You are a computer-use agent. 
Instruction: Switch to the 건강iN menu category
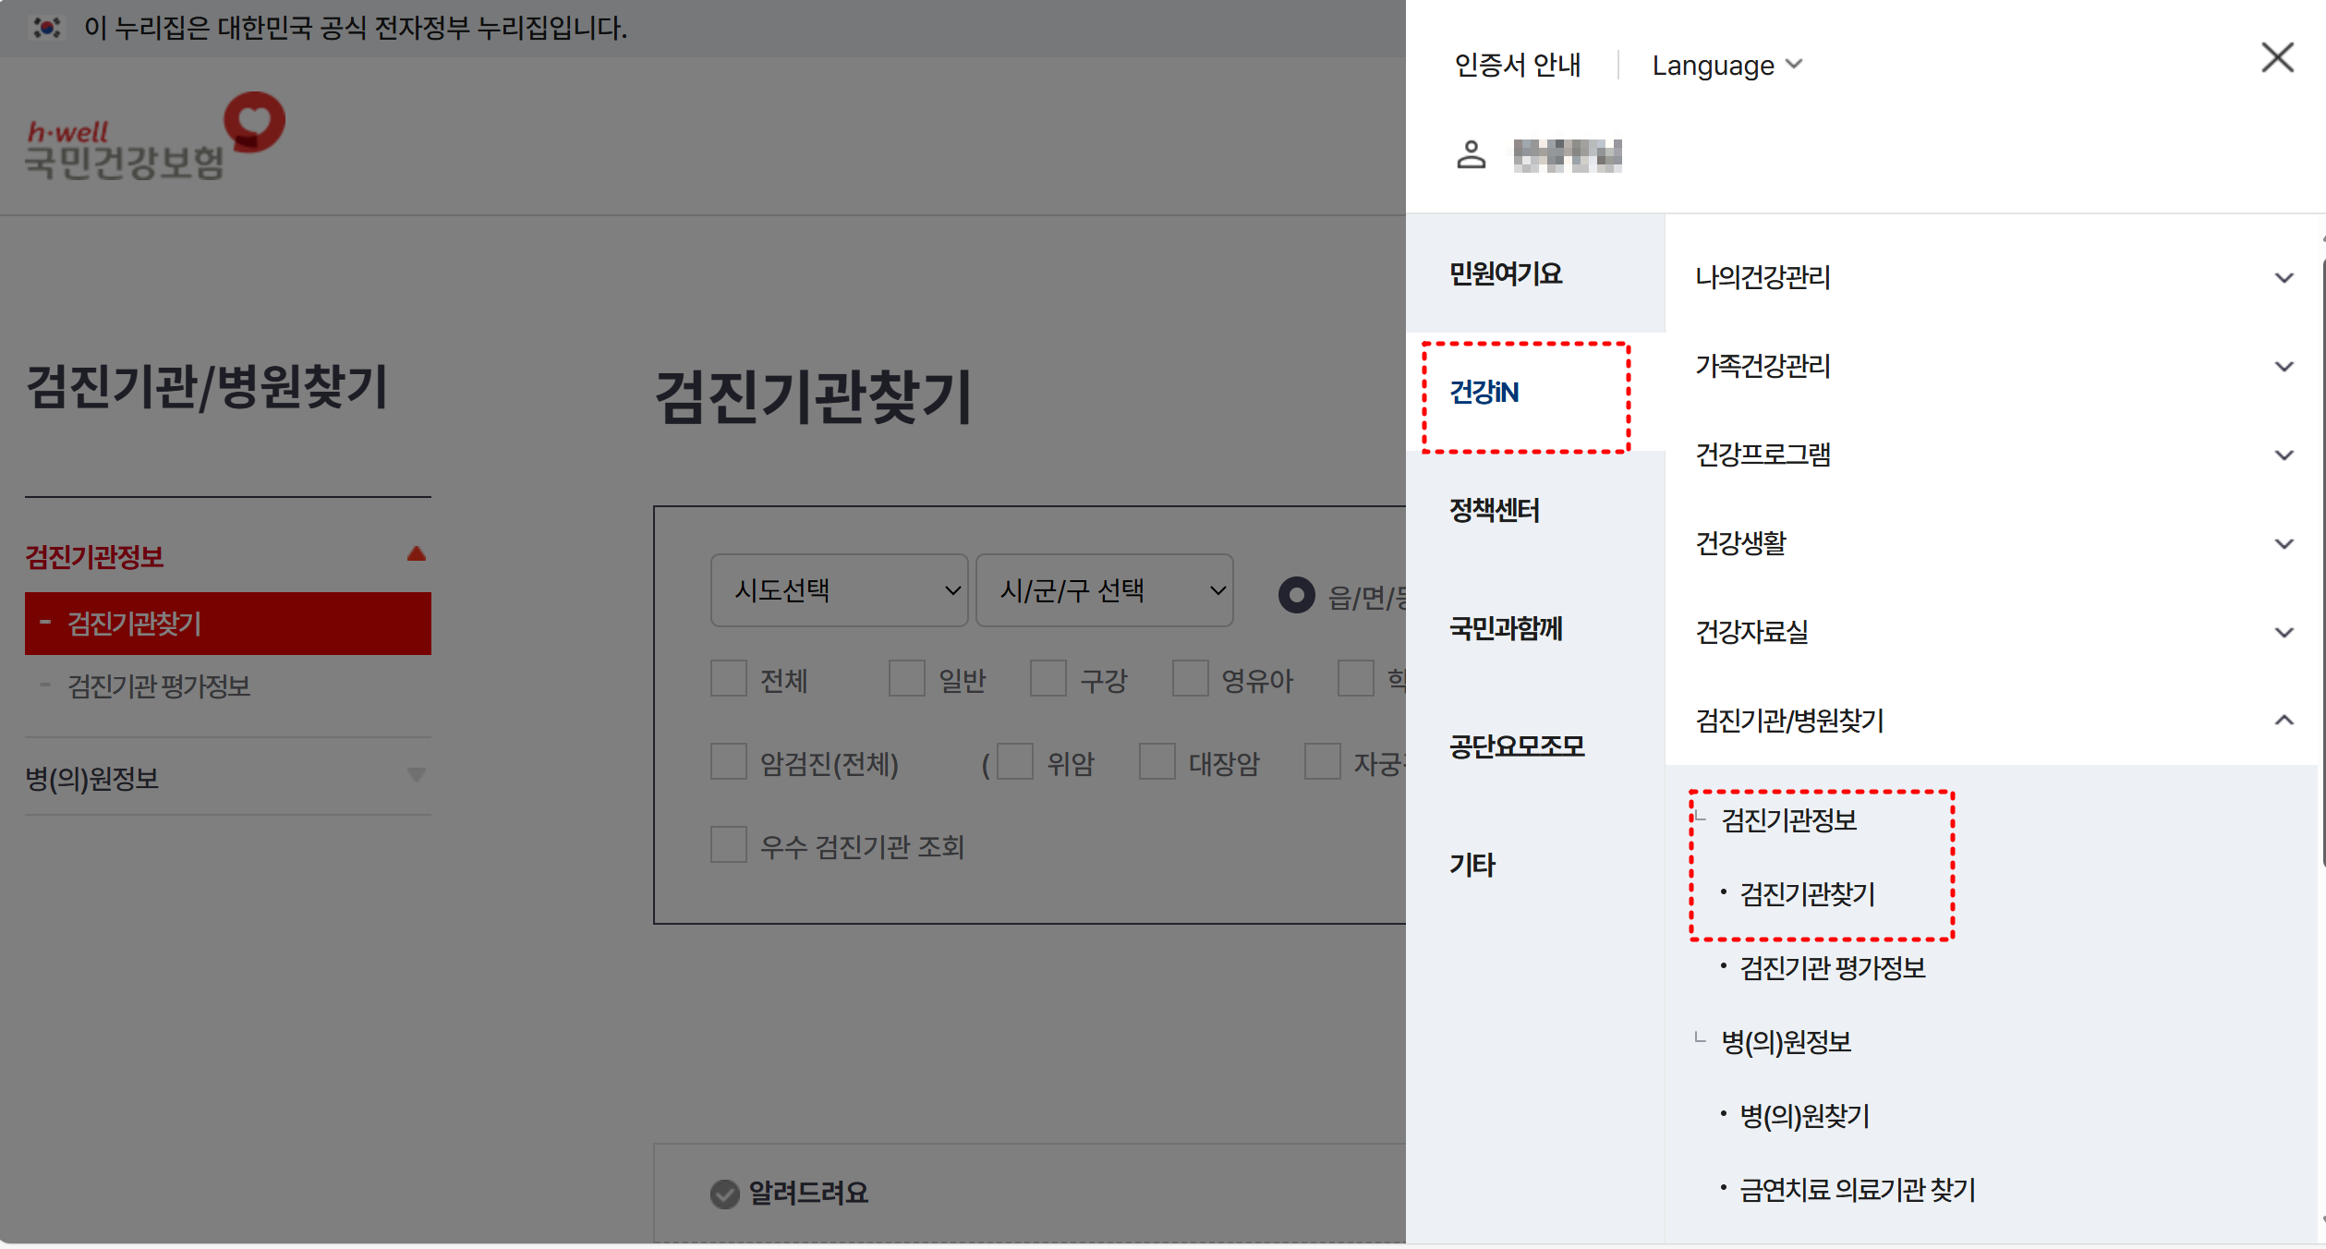click(1484, 393)
